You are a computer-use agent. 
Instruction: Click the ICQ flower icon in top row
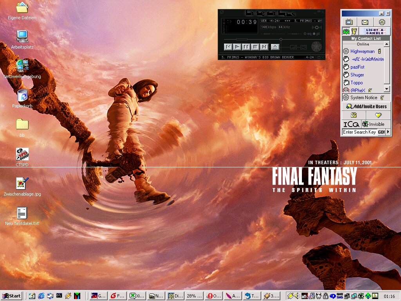(382, 22)
